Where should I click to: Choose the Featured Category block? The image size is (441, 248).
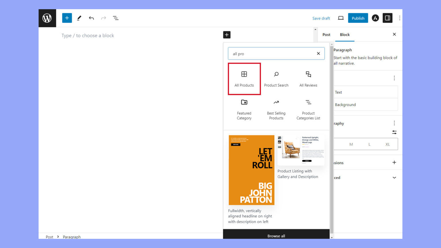(244, 109)
